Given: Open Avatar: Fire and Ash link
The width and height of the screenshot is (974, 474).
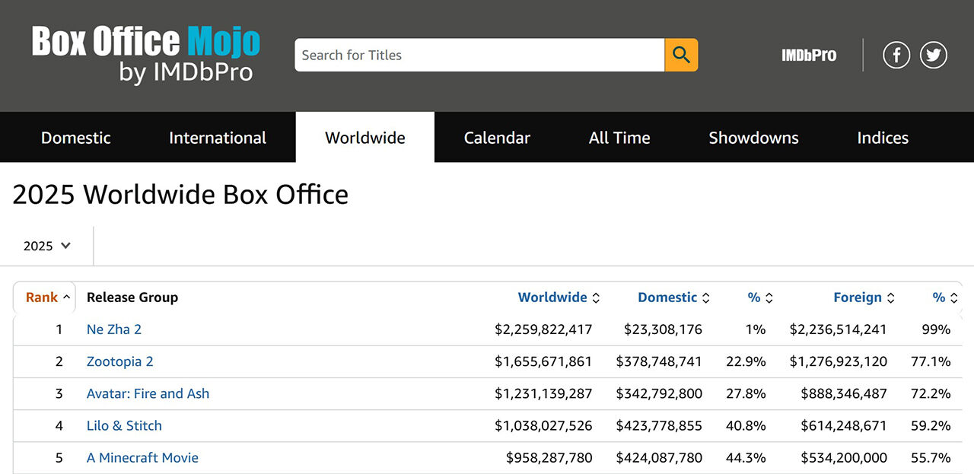Looking at the screenshot, I should point(148,393).
